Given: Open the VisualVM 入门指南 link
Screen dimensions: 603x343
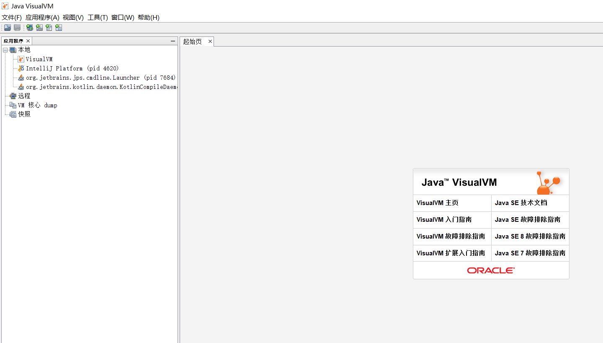Looking at the screenshot, I should [444, 220].
